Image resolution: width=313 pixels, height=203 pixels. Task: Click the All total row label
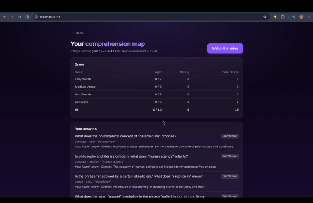pos(77,109)
